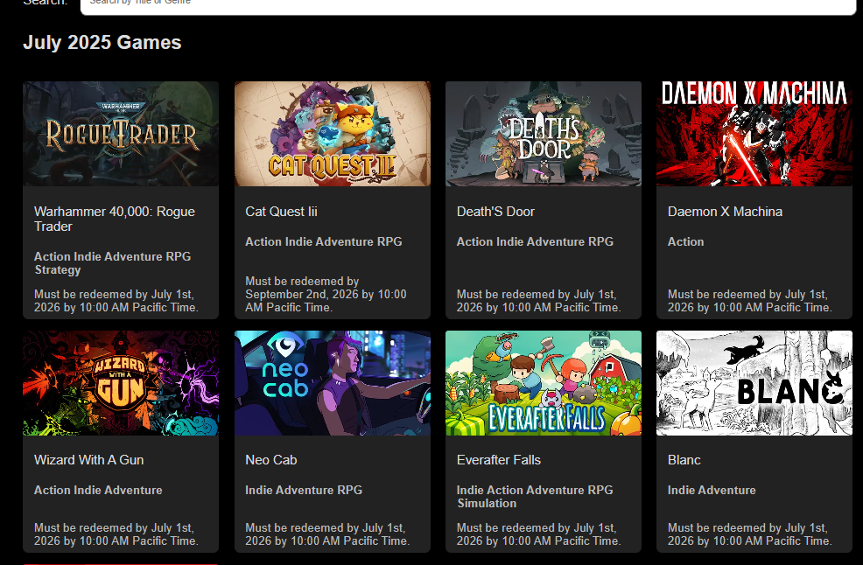
Task: Click Cat Quest Iii's September 2nd redemption notice
Action: click(x=326, y=295)
